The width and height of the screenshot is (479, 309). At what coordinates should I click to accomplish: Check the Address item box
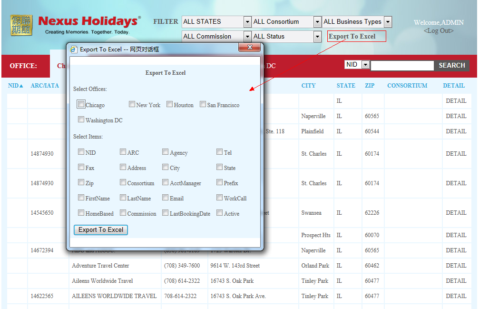coord(123,167)
